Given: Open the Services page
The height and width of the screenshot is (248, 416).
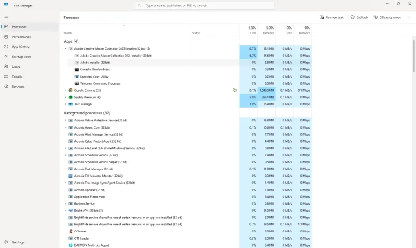Looking at the screenshot, I should pos(29,87).
